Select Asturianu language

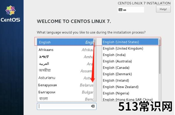[65, 78]
